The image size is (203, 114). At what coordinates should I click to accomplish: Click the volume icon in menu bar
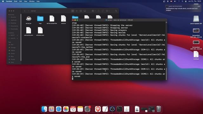point(175,1)
